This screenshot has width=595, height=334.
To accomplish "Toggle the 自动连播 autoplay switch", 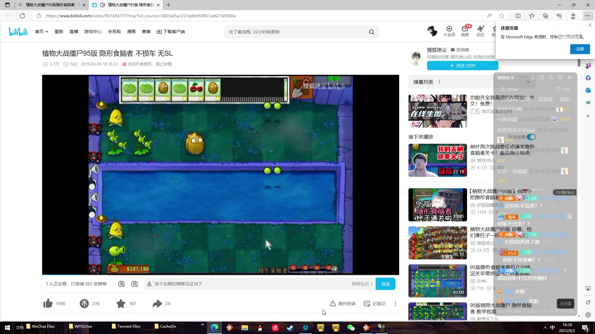I will point(531,137).
